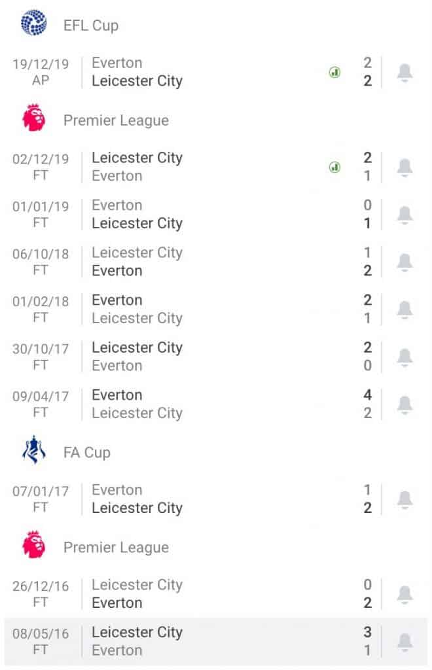The width and height of the screenshot is (432, 670).
Task: Open the green highlights icon for the 19/12/19 match
Action: [334, 73]
